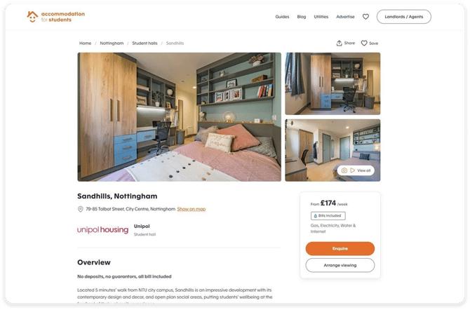The width and height of the screenshot is (470, 310).
Task: Open the Advertise navigation link
Action: [345, 17]
